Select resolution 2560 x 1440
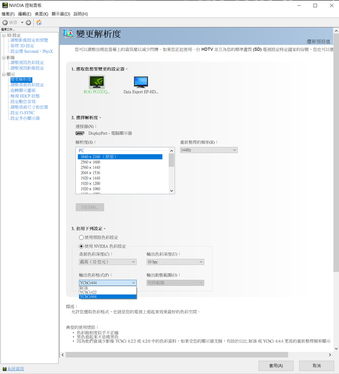The height and width of the screenshot is (374, 339). pos(90,167)
